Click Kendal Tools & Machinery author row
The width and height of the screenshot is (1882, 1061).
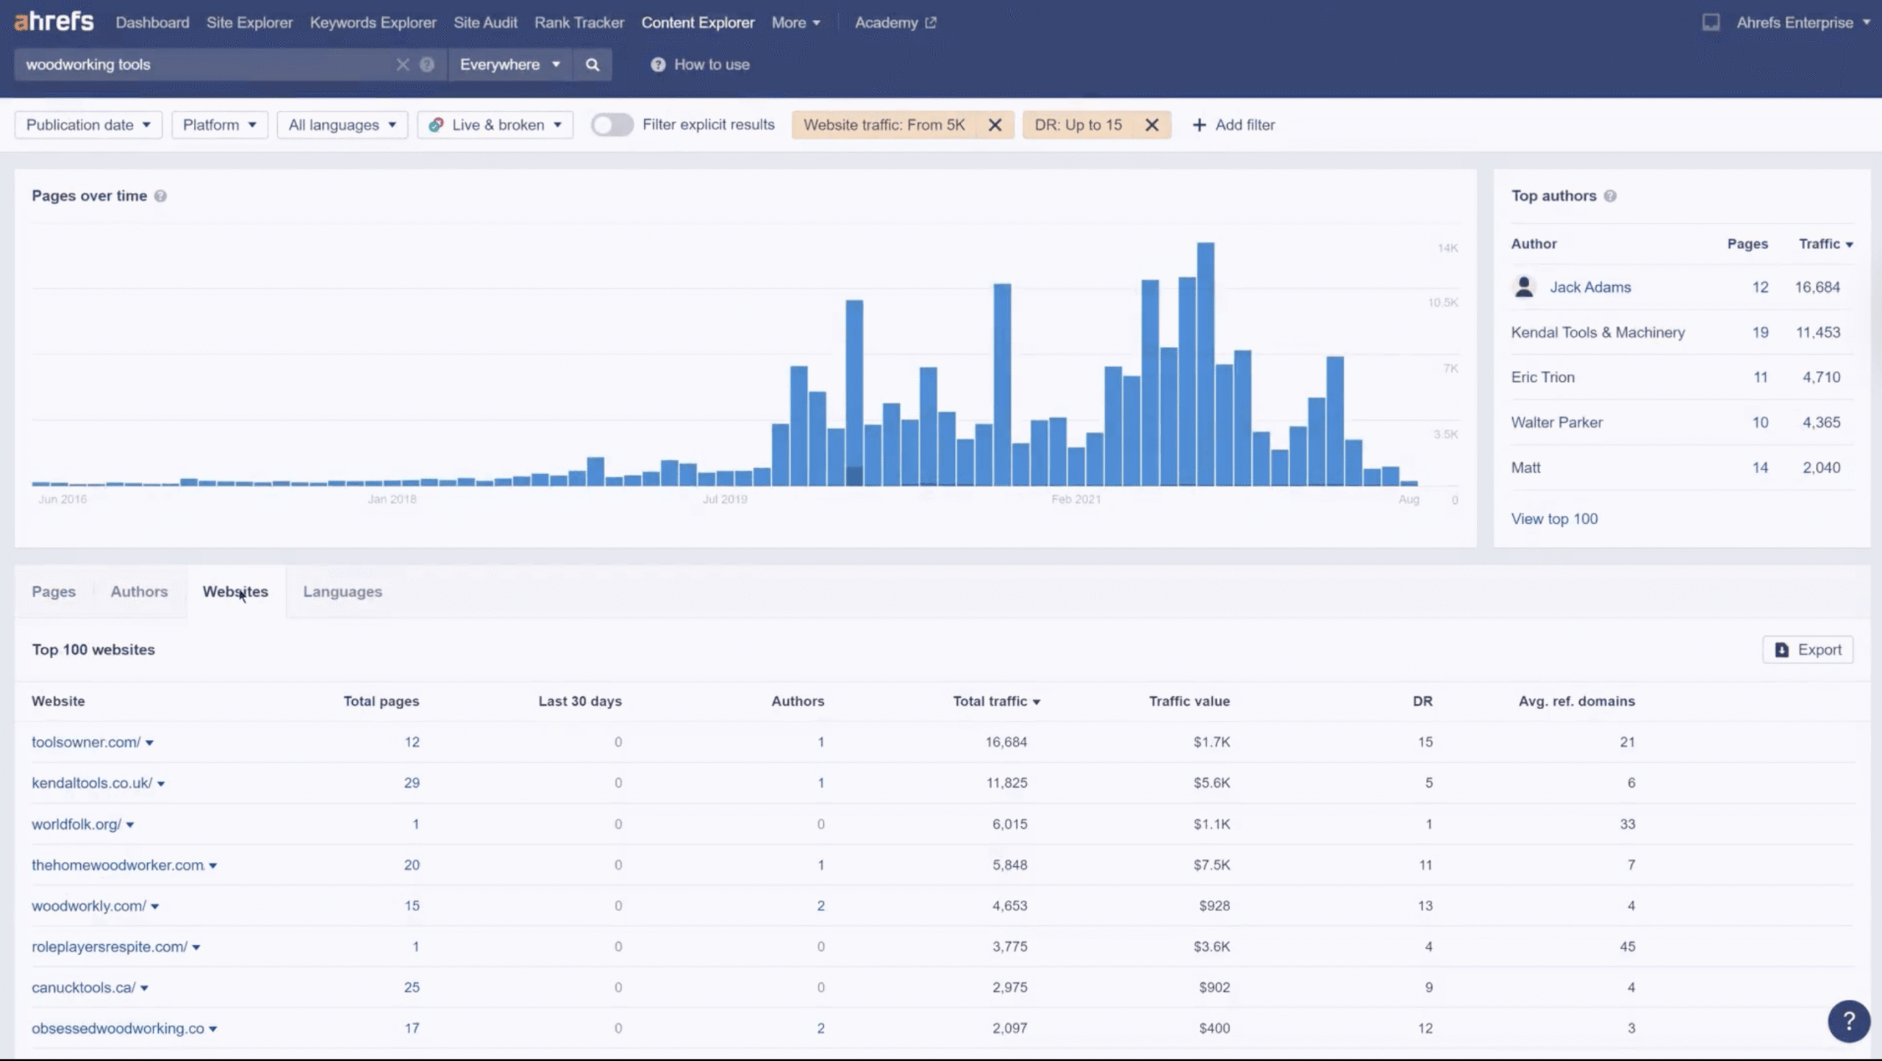pyautogui.click(x=1682, y=332)
